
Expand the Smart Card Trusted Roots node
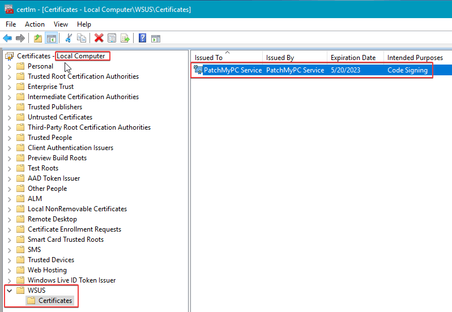click(10, 240)
